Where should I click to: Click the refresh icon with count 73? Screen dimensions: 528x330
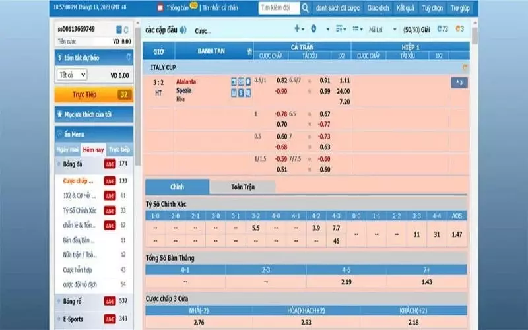pyautogui.click(x=440, y=29)
